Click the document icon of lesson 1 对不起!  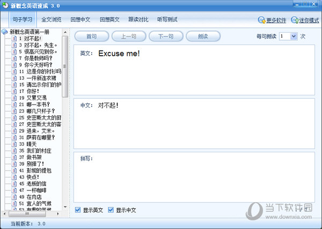pyautogui.click(x=14, y=39)
